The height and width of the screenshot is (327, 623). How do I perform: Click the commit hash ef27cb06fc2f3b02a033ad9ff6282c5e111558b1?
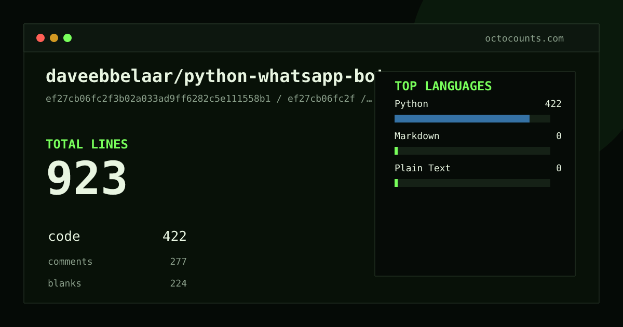[158, 99]
